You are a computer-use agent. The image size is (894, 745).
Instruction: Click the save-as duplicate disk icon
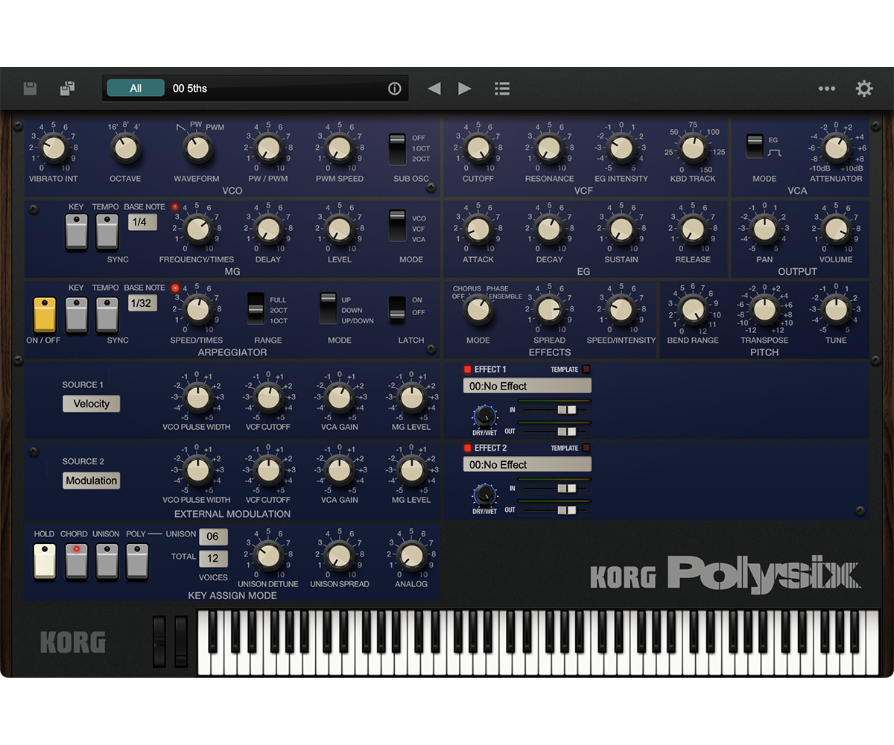point(68,89)
